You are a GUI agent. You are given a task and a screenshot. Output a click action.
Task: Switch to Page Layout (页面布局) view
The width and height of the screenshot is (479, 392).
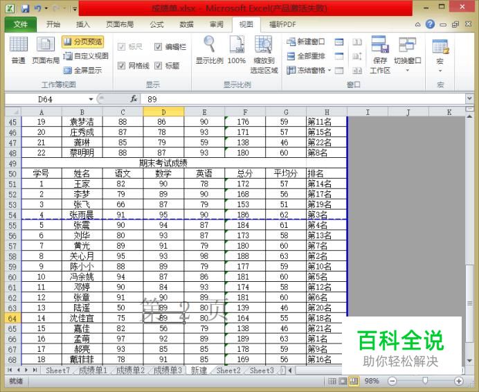46,50
